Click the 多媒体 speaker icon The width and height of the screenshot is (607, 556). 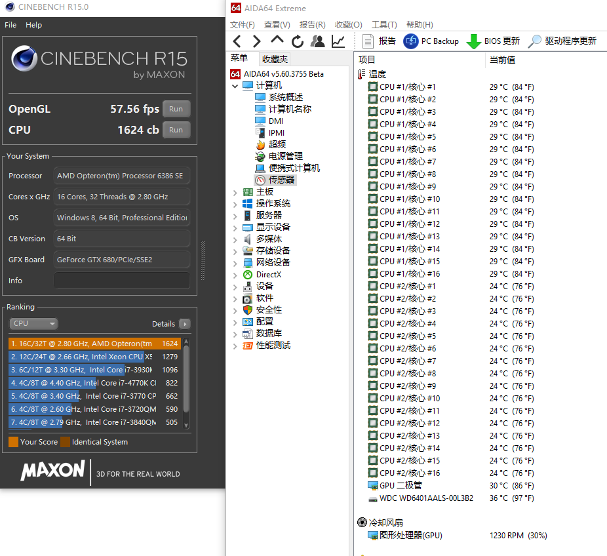248,239
